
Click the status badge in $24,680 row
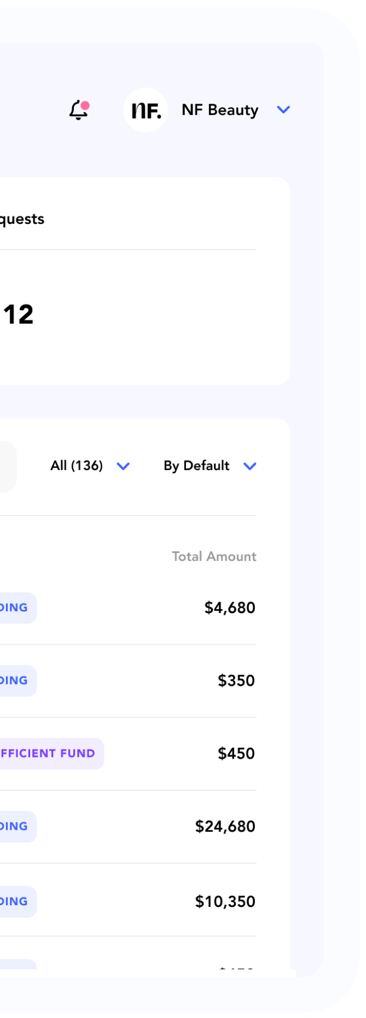(18, 826)
